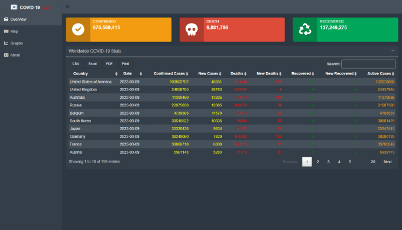Screen dimensions: 402x230
Task: Click active cases value 5939173
Action: pyautogui.click(x=387, y=152)
